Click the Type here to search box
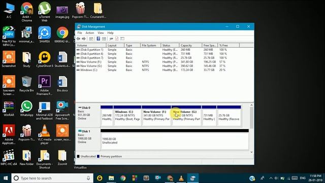This screenshot has height=183, width=325. click(52, 178)
